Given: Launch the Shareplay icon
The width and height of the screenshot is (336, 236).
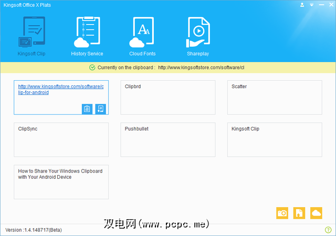Looking at the screenshot, I should pos(198,32).
